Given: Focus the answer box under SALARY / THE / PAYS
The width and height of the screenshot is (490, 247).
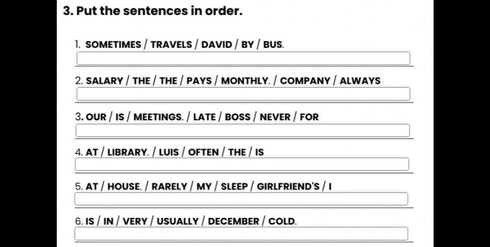Looking at the screenshot, I should [243, 94].
